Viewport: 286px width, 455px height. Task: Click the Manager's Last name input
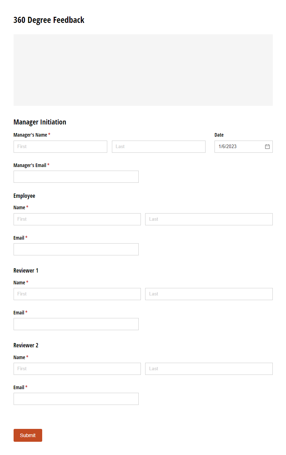[158, 146]
